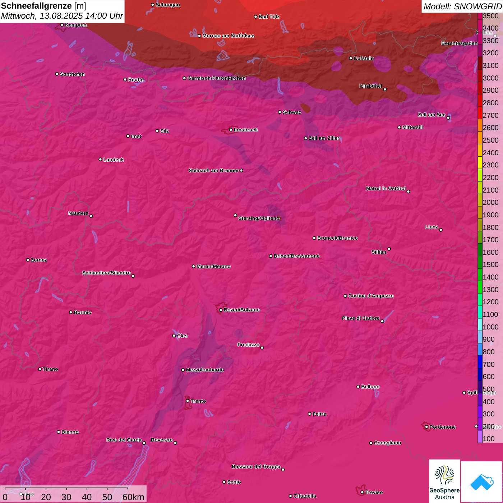The width and height of the screenshot is (503, 503).
Task: Click the GeoSphere Austria logo
Action: click(x=444, y=481)
